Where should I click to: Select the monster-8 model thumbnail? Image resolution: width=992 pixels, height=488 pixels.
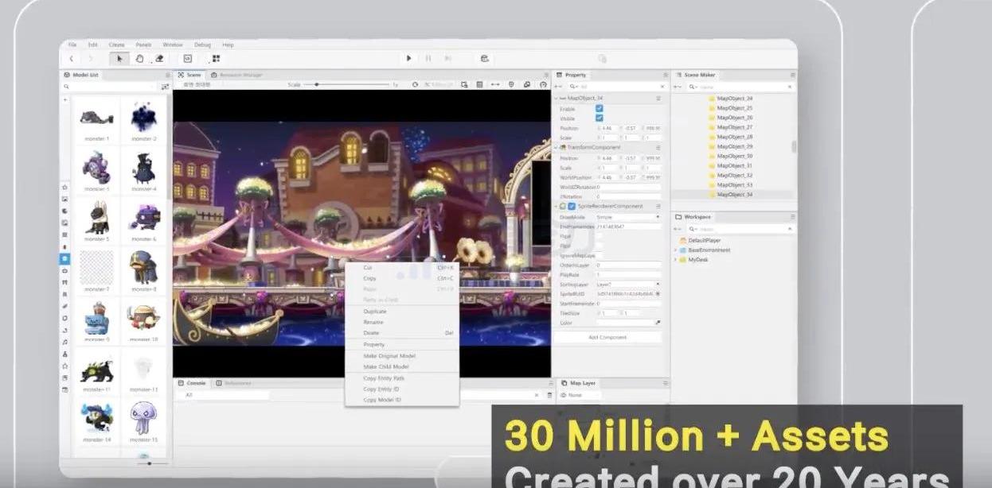pos(143,269)
